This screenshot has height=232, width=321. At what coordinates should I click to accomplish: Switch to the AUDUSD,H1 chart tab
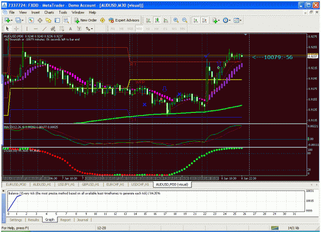coord(42,184)
